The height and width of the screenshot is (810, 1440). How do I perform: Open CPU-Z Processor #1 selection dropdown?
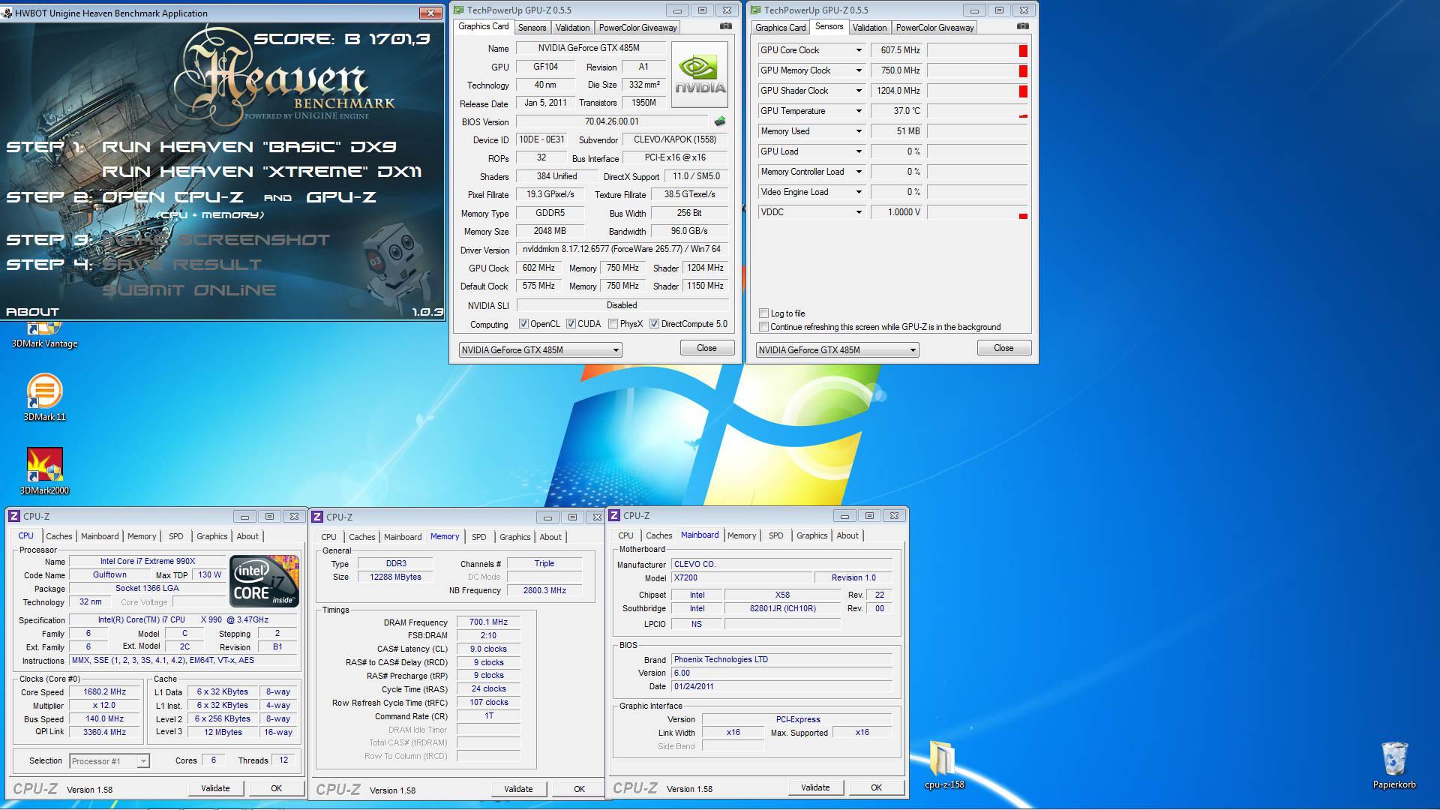click(109, 761)
